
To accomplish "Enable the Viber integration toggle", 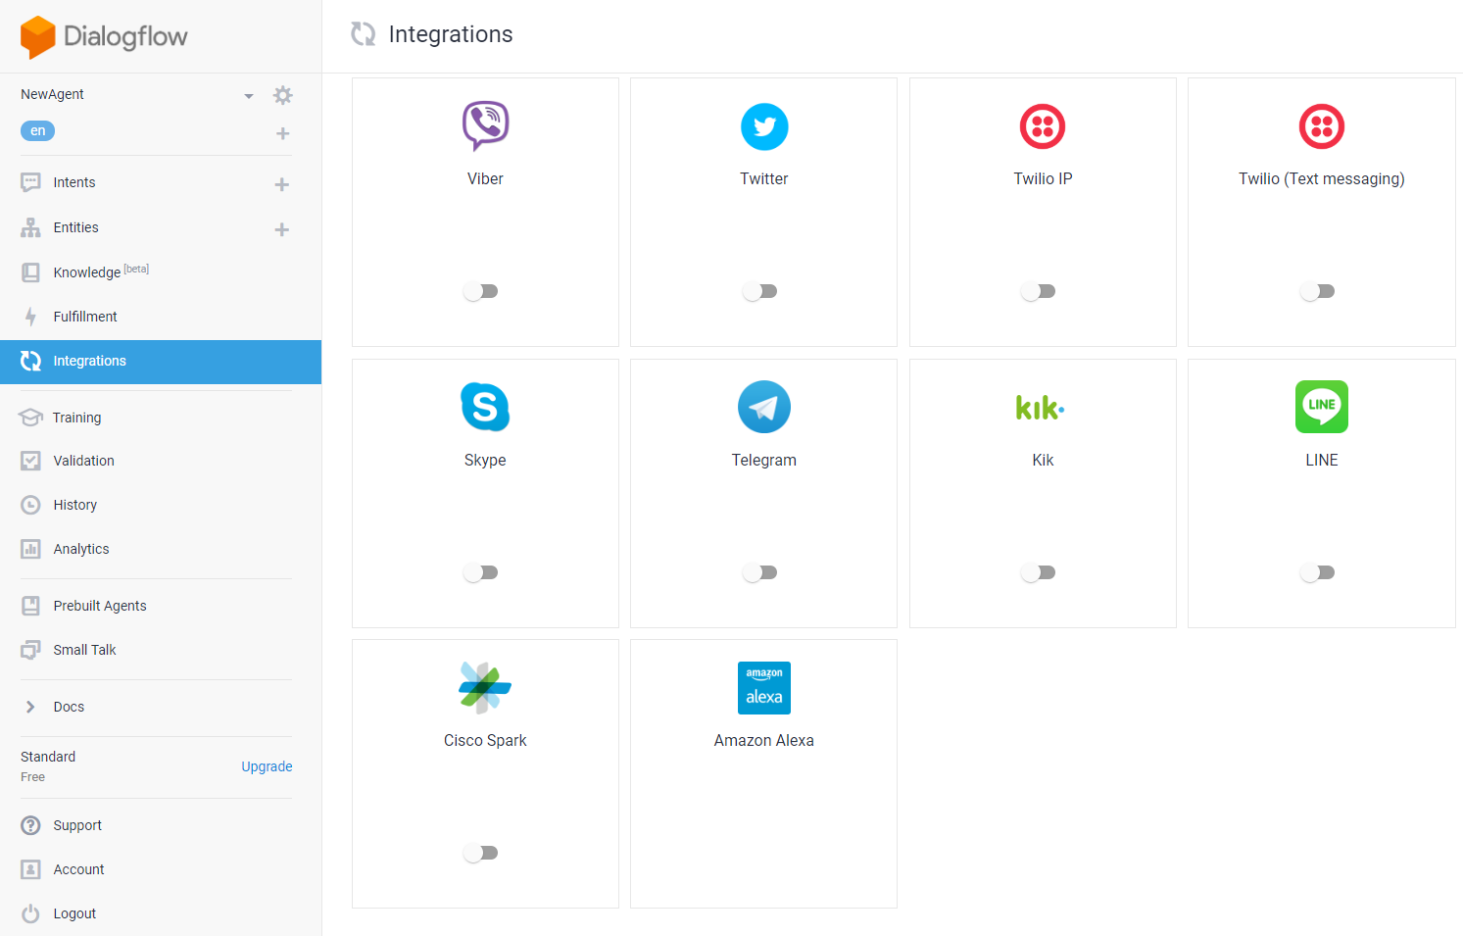I will click(481, 291).
